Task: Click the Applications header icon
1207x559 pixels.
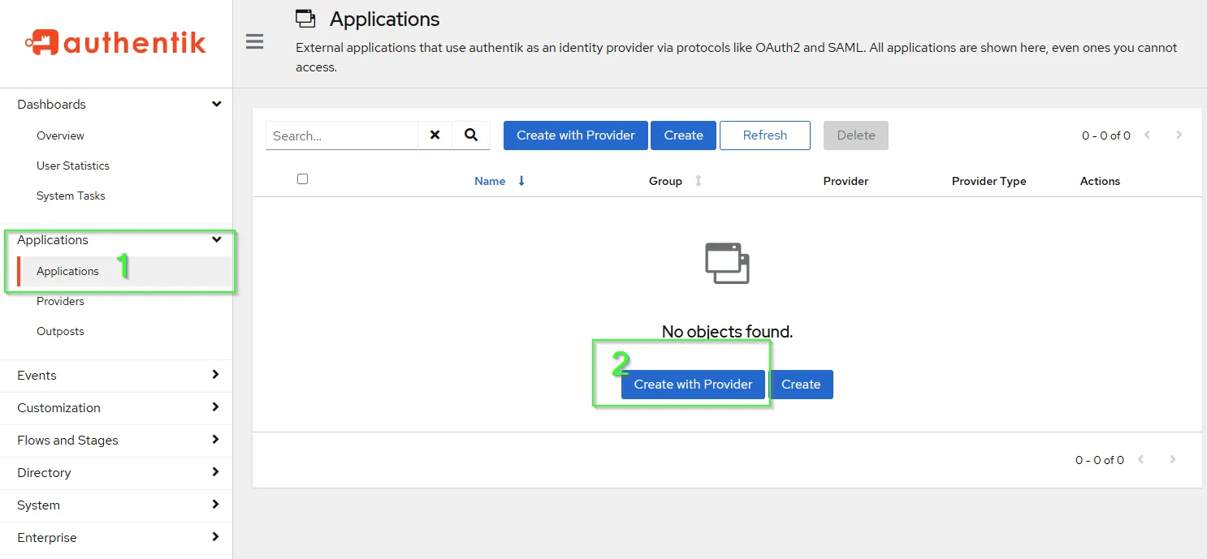Action: [305, 17]
